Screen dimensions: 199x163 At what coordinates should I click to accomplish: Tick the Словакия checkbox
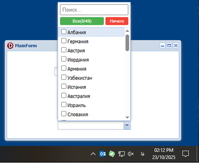pyautogui.click(x=64, y=114)
